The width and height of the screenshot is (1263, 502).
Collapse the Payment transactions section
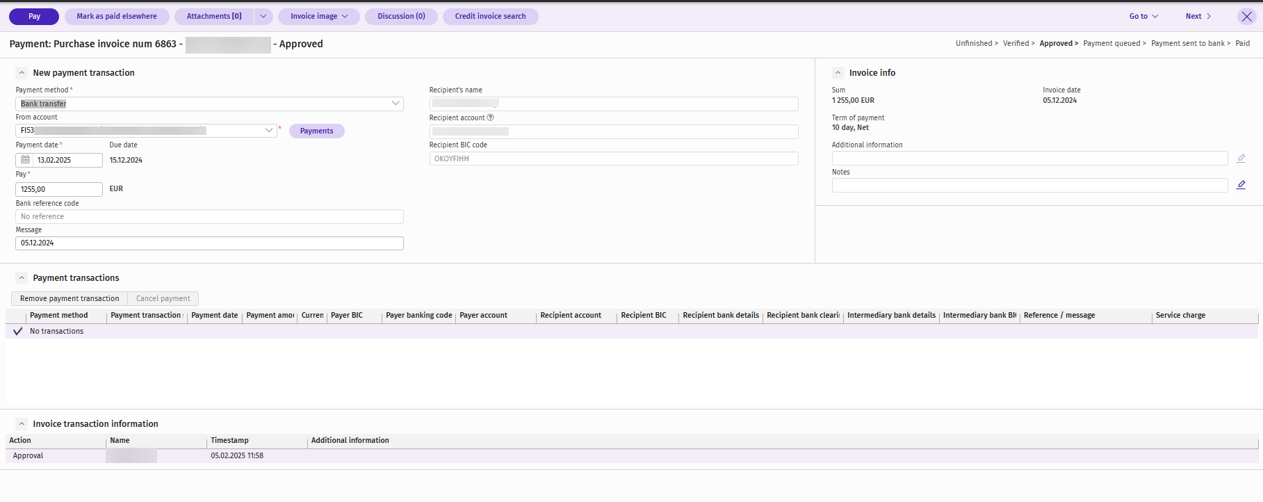tap(22, 277)
